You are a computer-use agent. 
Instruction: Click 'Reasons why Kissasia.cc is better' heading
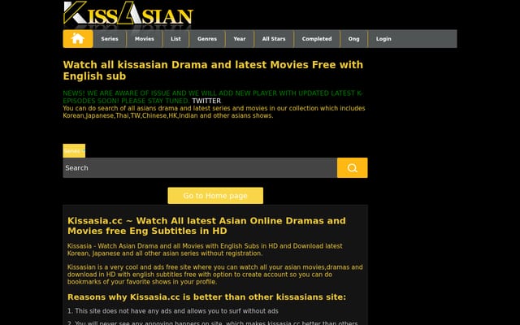(206, 297)
